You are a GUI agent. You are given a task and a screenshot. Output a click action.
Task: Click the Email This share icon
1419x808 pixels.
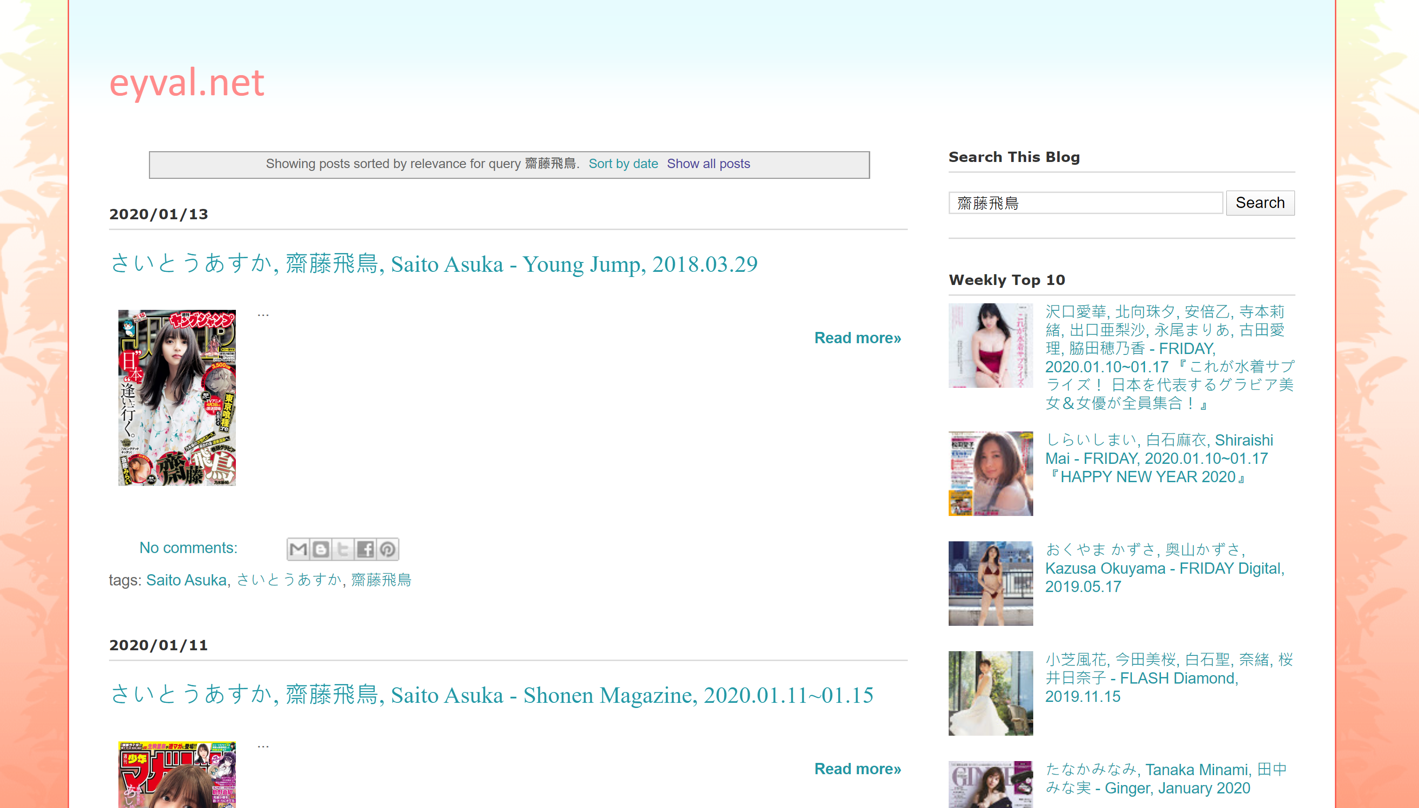click(298, 549)
